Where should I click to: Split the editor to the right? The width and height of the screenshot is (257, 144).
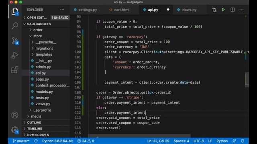(x=233, y=10)
